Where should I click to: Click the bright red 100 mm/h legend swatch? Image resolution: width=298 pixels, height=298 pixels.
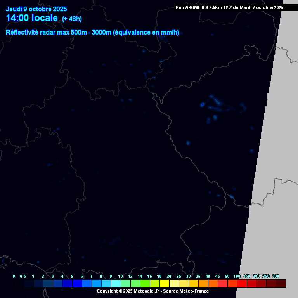point(242,284)
